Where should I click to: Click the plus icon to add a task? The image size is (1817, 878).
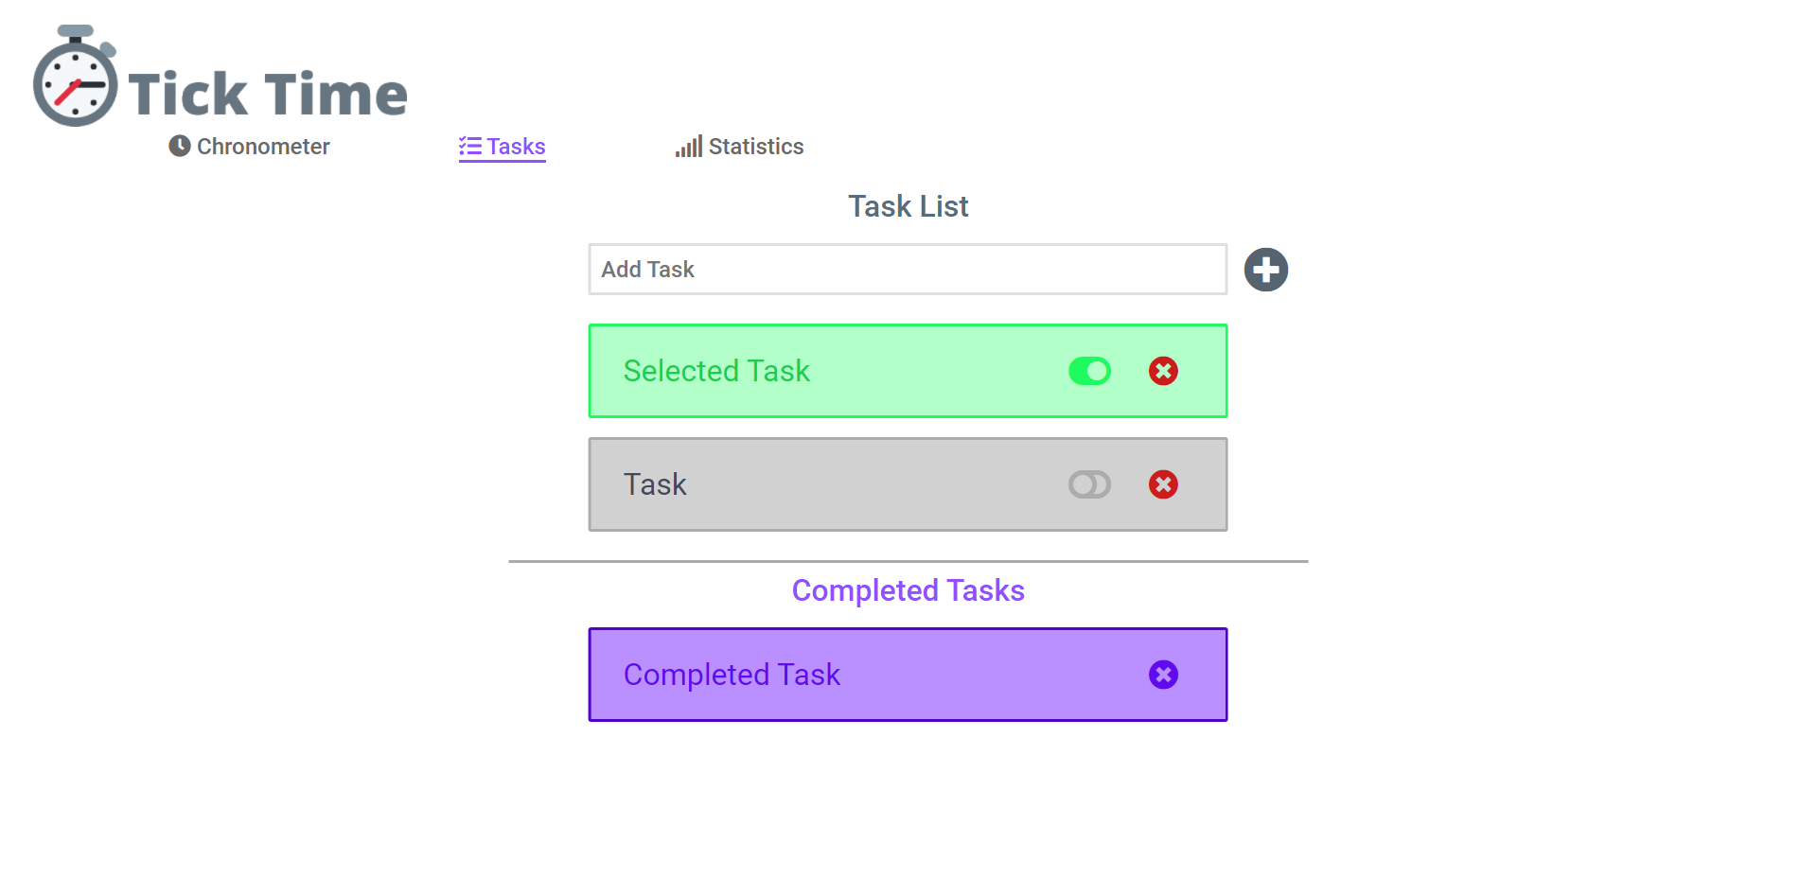coord(1266,270)
